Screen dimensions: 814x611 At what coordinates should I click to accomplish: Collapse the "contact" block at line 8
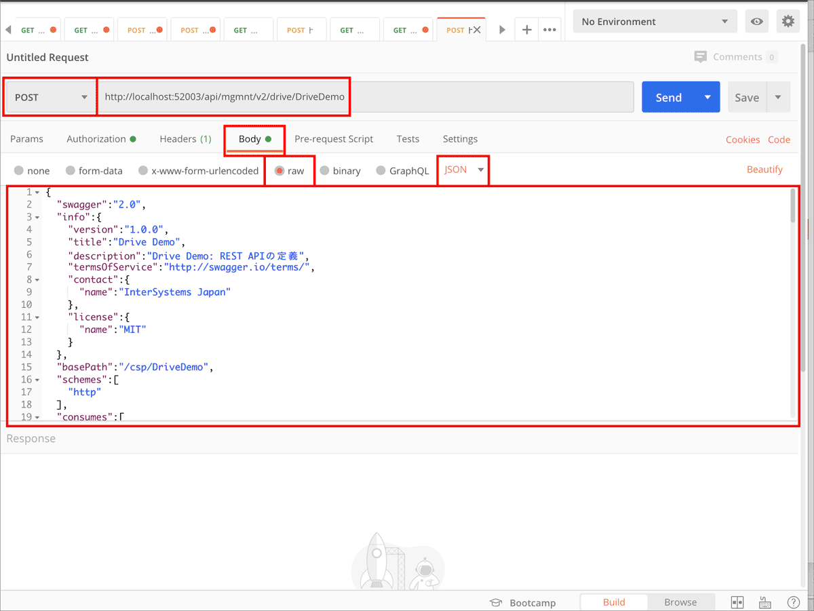pyautogui.click(x=37, y=279)
